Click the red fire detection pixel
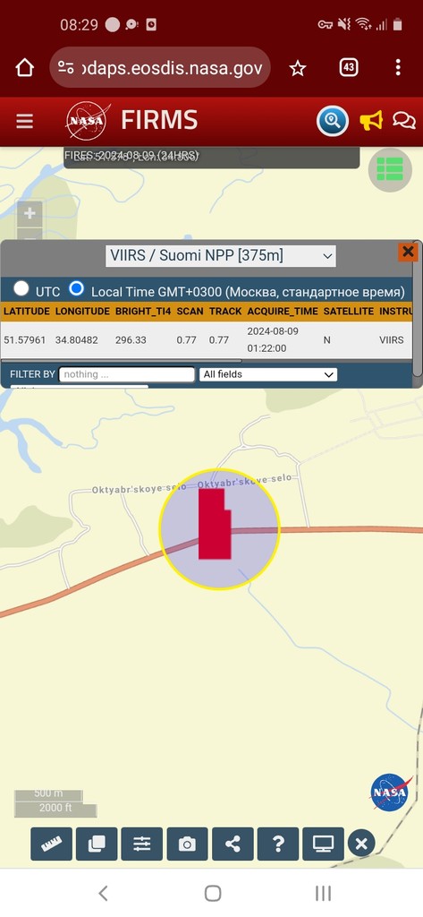Screen dimensions: 423x917 pyautogui.click(x=214, y=524)
